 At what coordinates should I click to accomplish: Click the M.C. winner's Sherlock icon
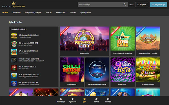14,60
